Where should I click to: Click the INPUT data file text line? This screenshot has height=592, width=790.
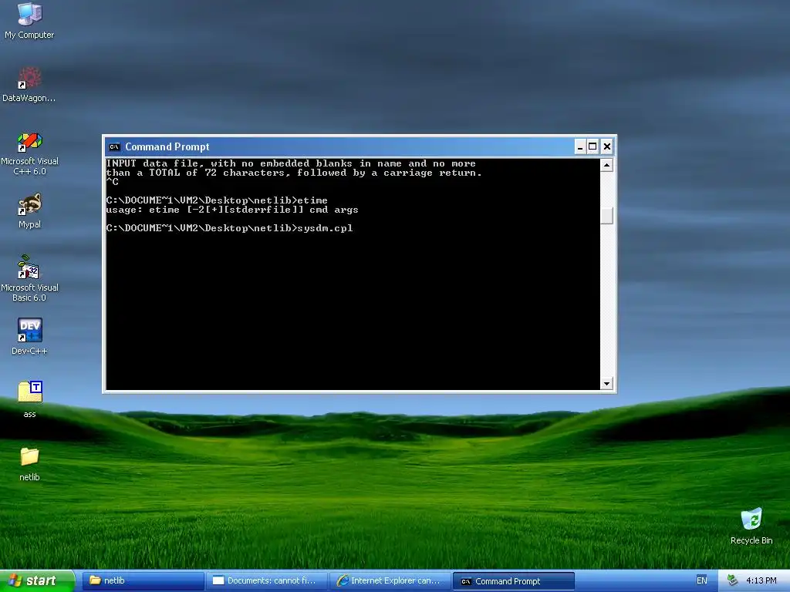(291, 163)
